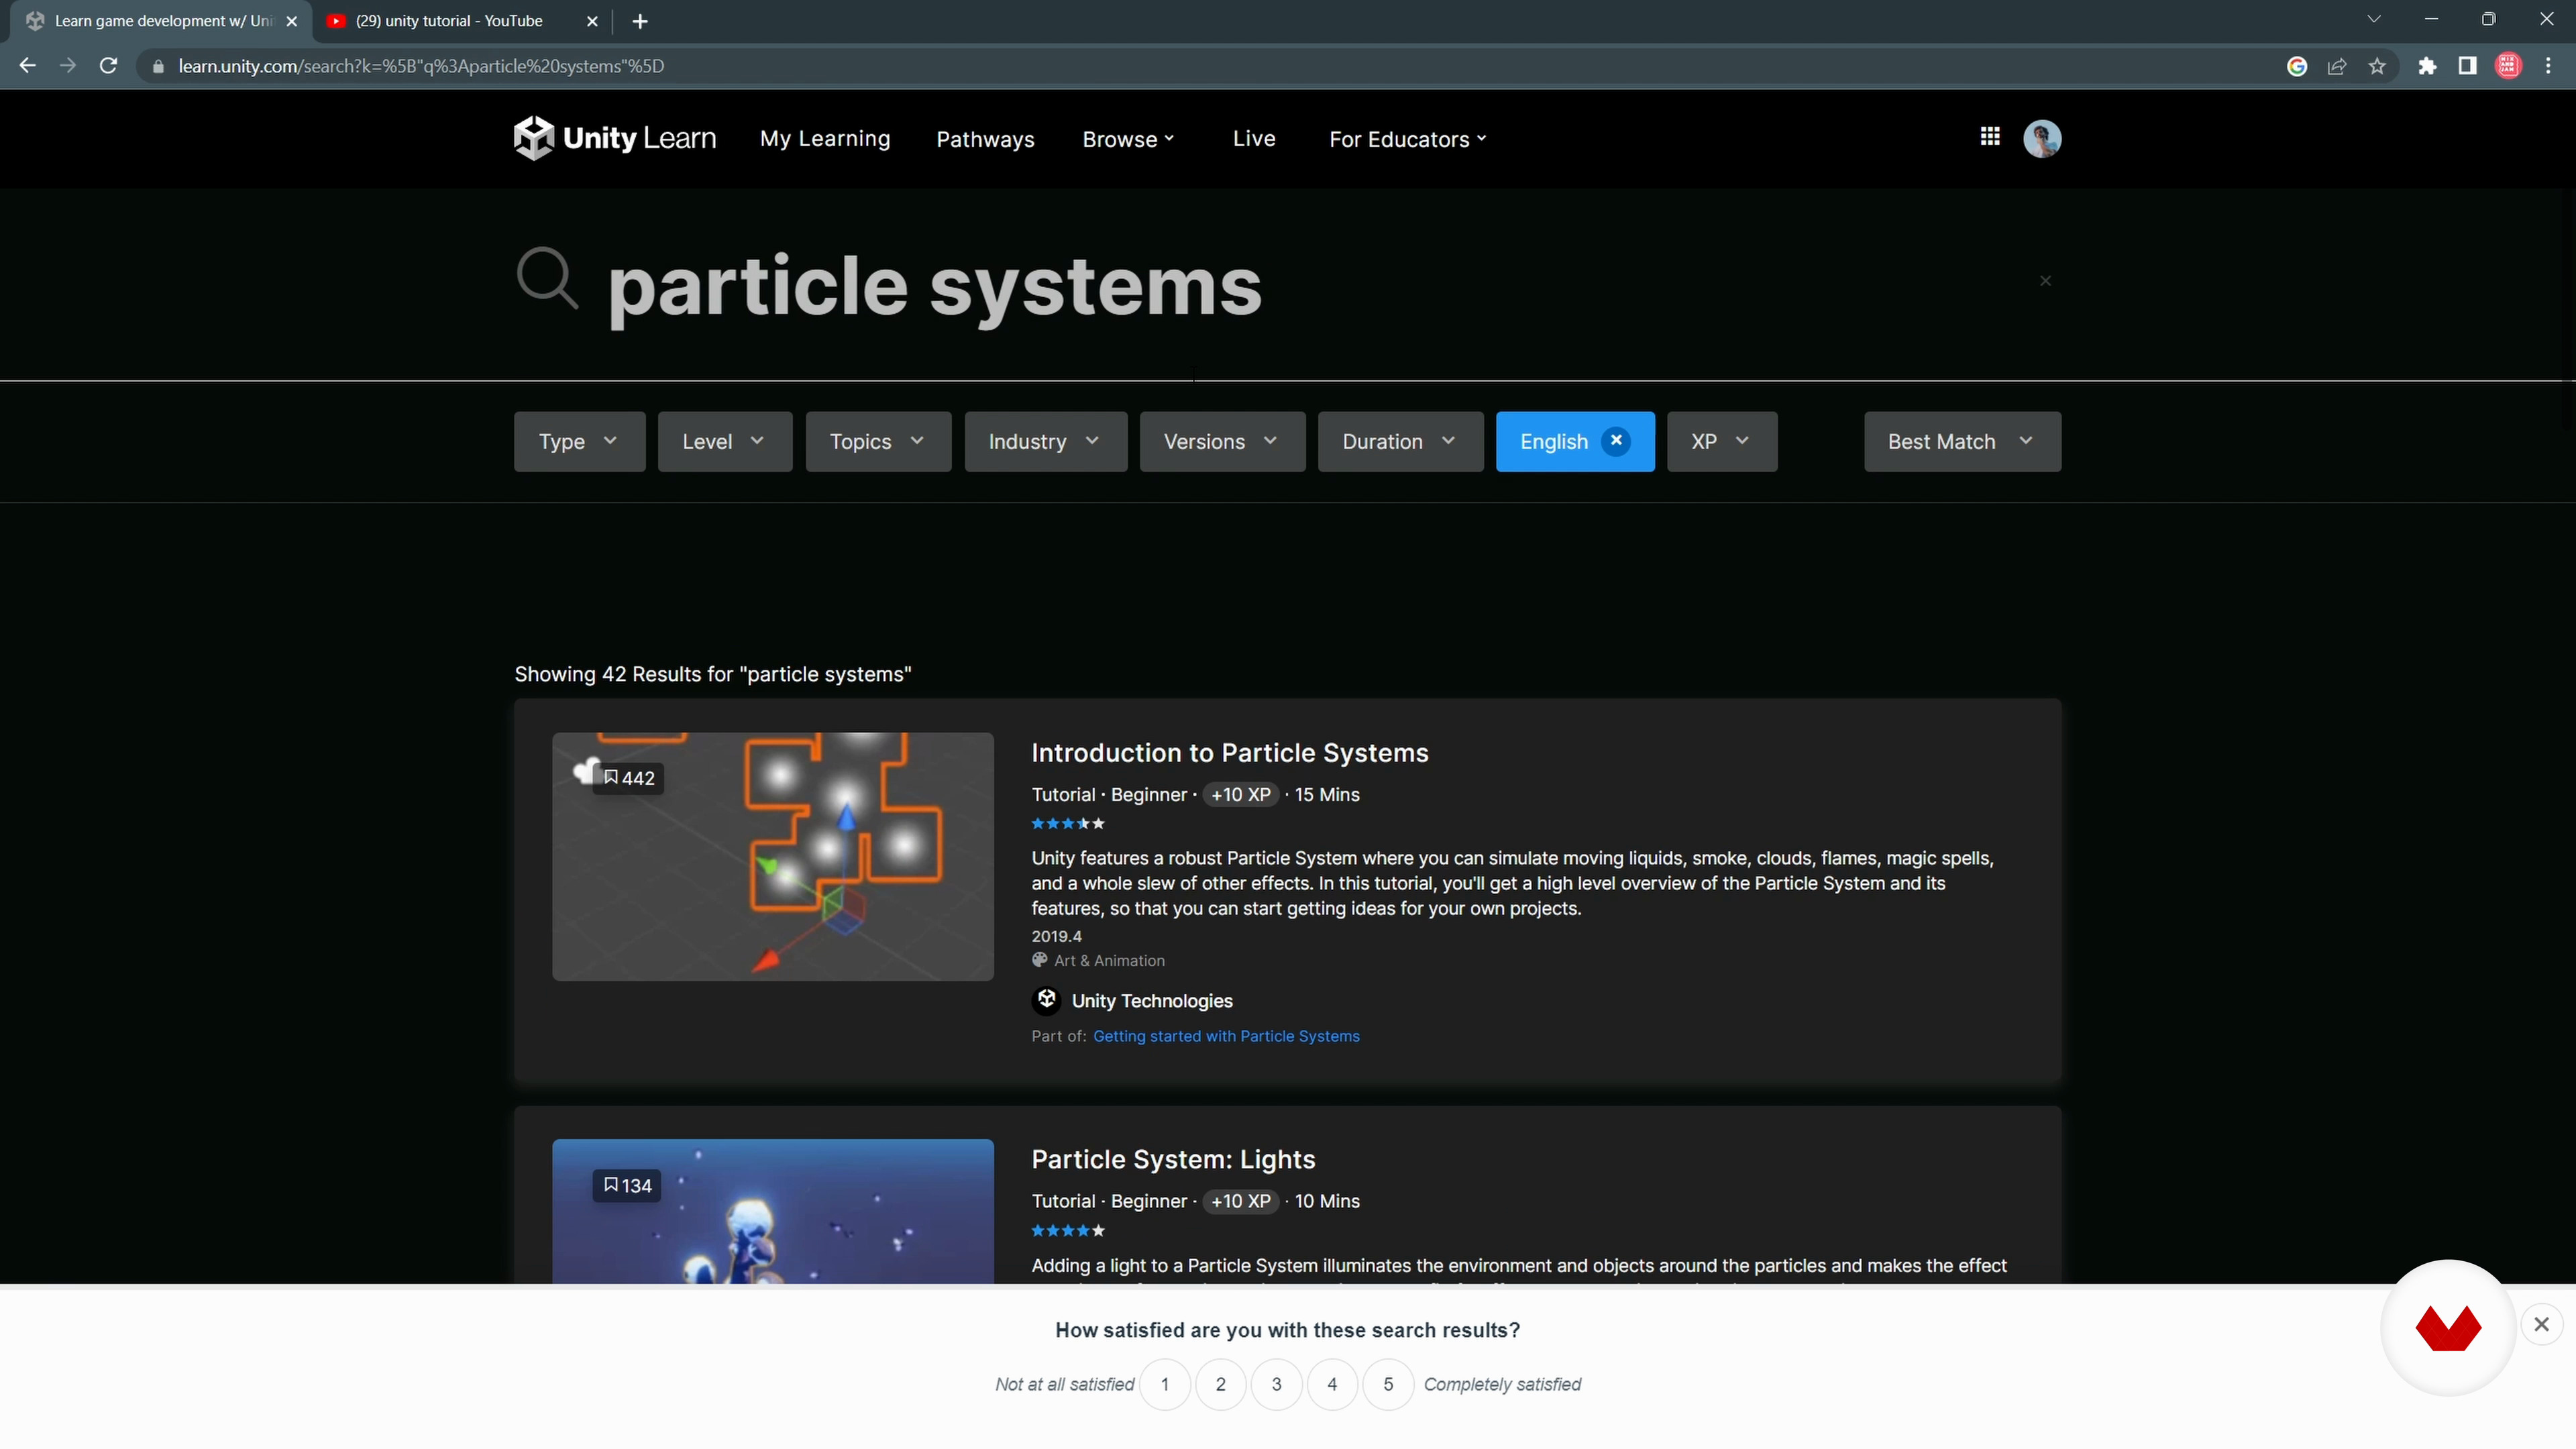Click the Unity Learn logo
Screen dimensions: 2576x1449
pos(614,138)
